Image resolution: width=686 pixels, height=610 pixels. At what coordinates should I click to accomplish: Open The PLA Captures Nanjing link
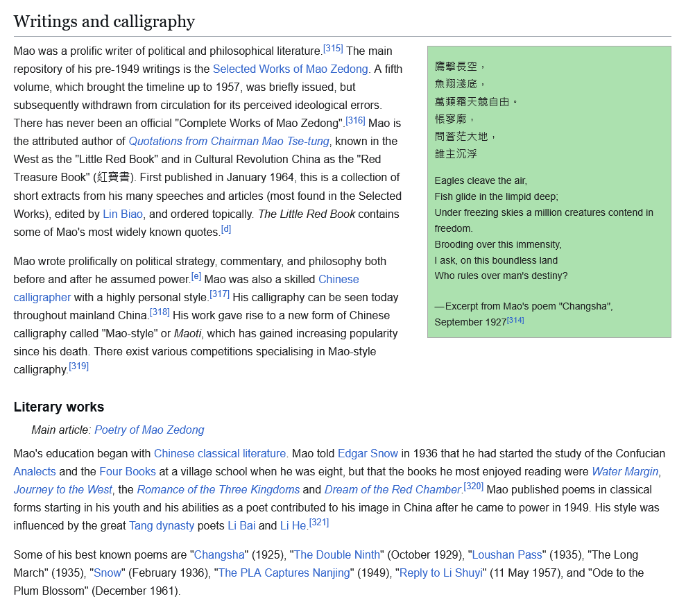click(284, 573)
